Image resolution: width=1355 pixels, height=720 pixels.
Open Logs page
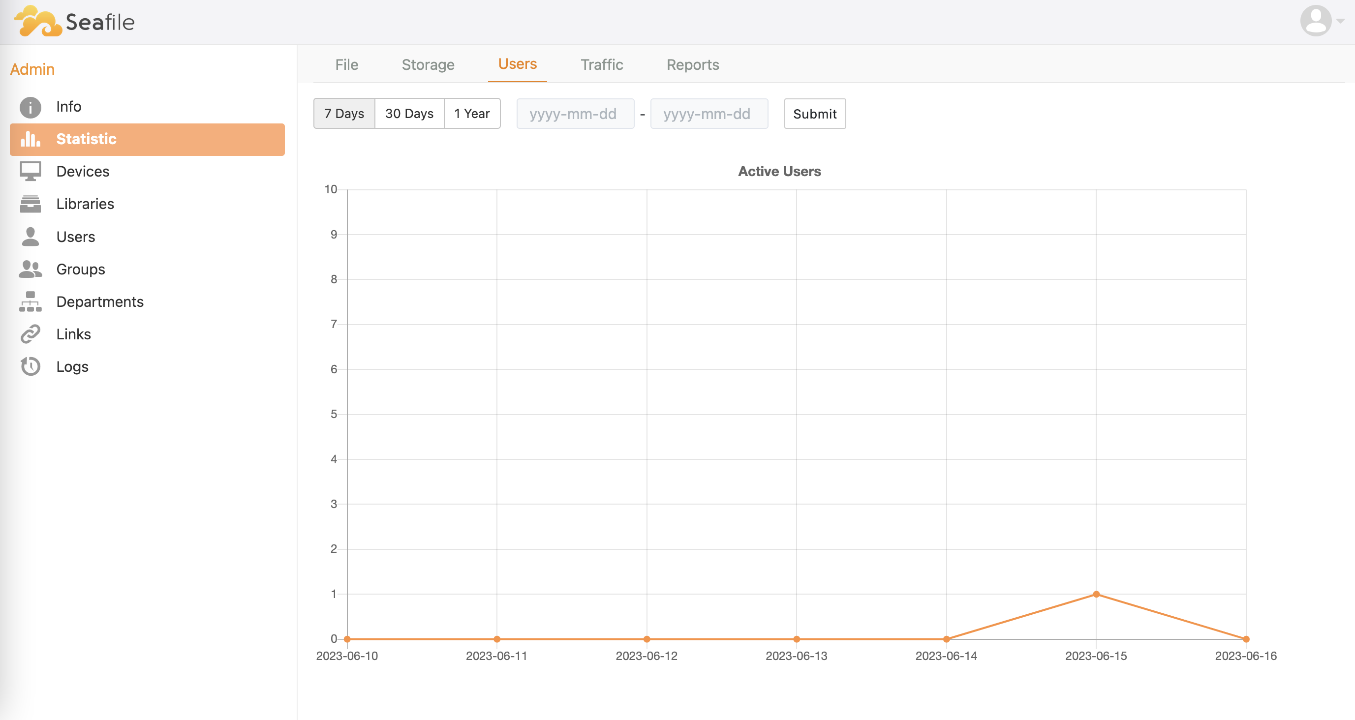tap(147, 366)
